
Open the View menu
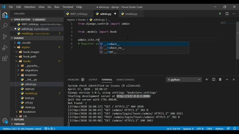41,7
